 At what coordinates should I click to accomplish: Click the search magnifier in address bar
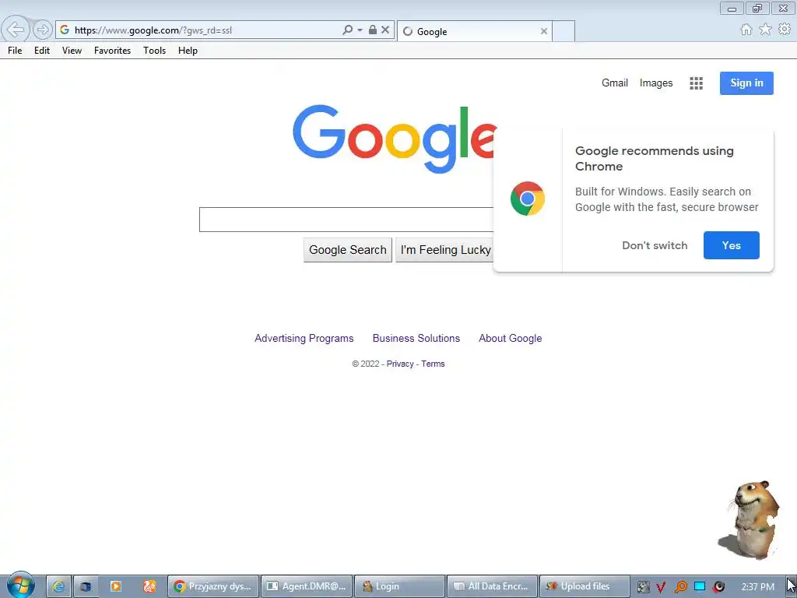(x=347, y=30)
